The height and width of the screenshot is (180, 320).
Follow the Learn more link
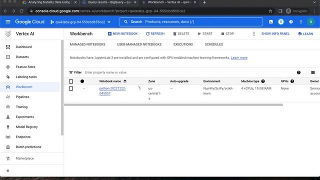tap(239, 58)
